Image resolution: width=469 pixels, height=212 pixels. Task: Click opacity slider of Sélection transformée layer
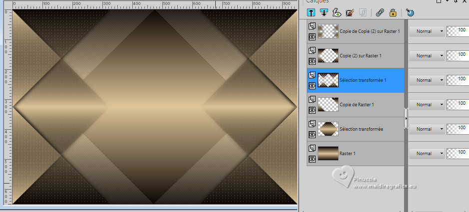tap(458, 129)
